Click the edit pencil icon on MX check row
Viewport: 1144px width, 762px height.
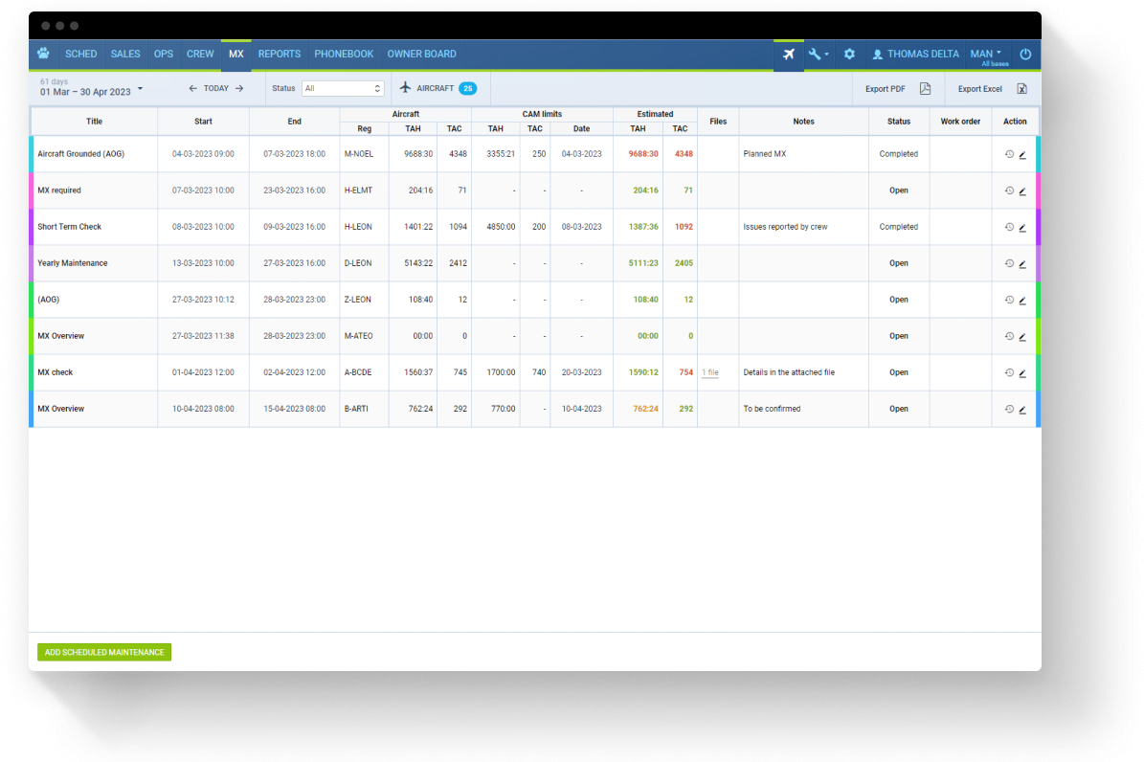pyautogui.click(x=1021, y=373)
